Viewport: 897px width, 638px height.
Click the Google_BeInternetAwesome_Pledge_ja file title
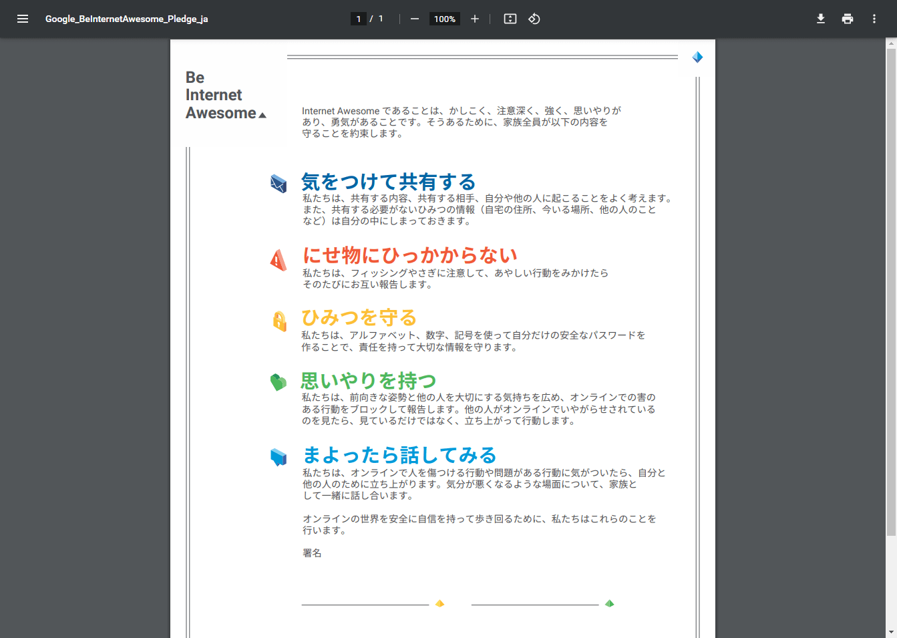pos(127,19)
